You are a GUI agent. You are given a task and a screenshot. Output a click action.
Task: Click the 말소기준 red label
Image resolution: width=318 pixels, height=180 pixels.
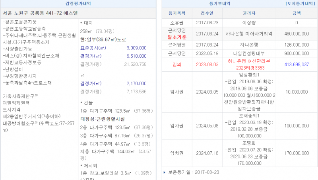pos(177,37)
